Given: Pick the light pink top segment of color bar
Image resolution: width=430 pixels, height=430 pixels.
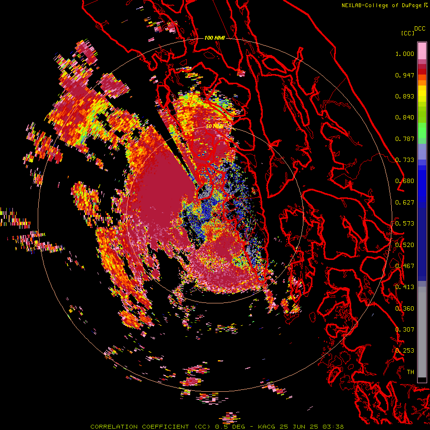Looking at the screenshot, I should [422, 51].
